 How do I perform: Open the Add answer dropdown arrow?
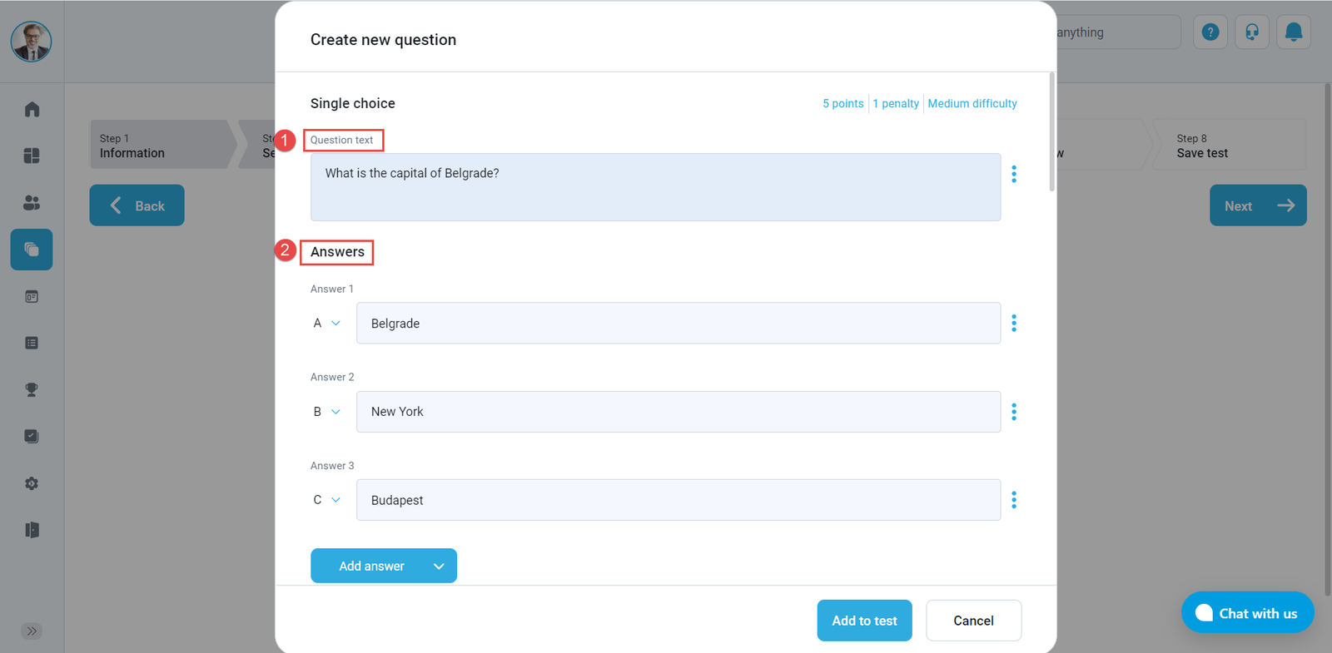coord(439,566)
